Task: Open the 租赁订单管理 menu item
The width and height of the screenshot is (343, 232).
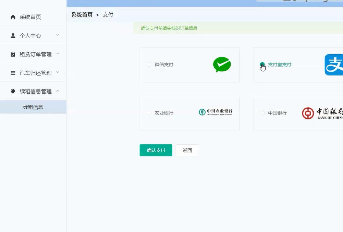Action: pos(33,54)
